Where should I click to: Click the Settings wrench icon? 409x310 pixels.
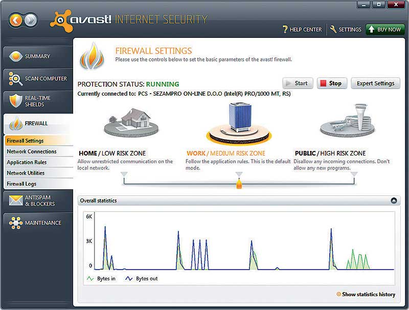(x=333, y=29)
